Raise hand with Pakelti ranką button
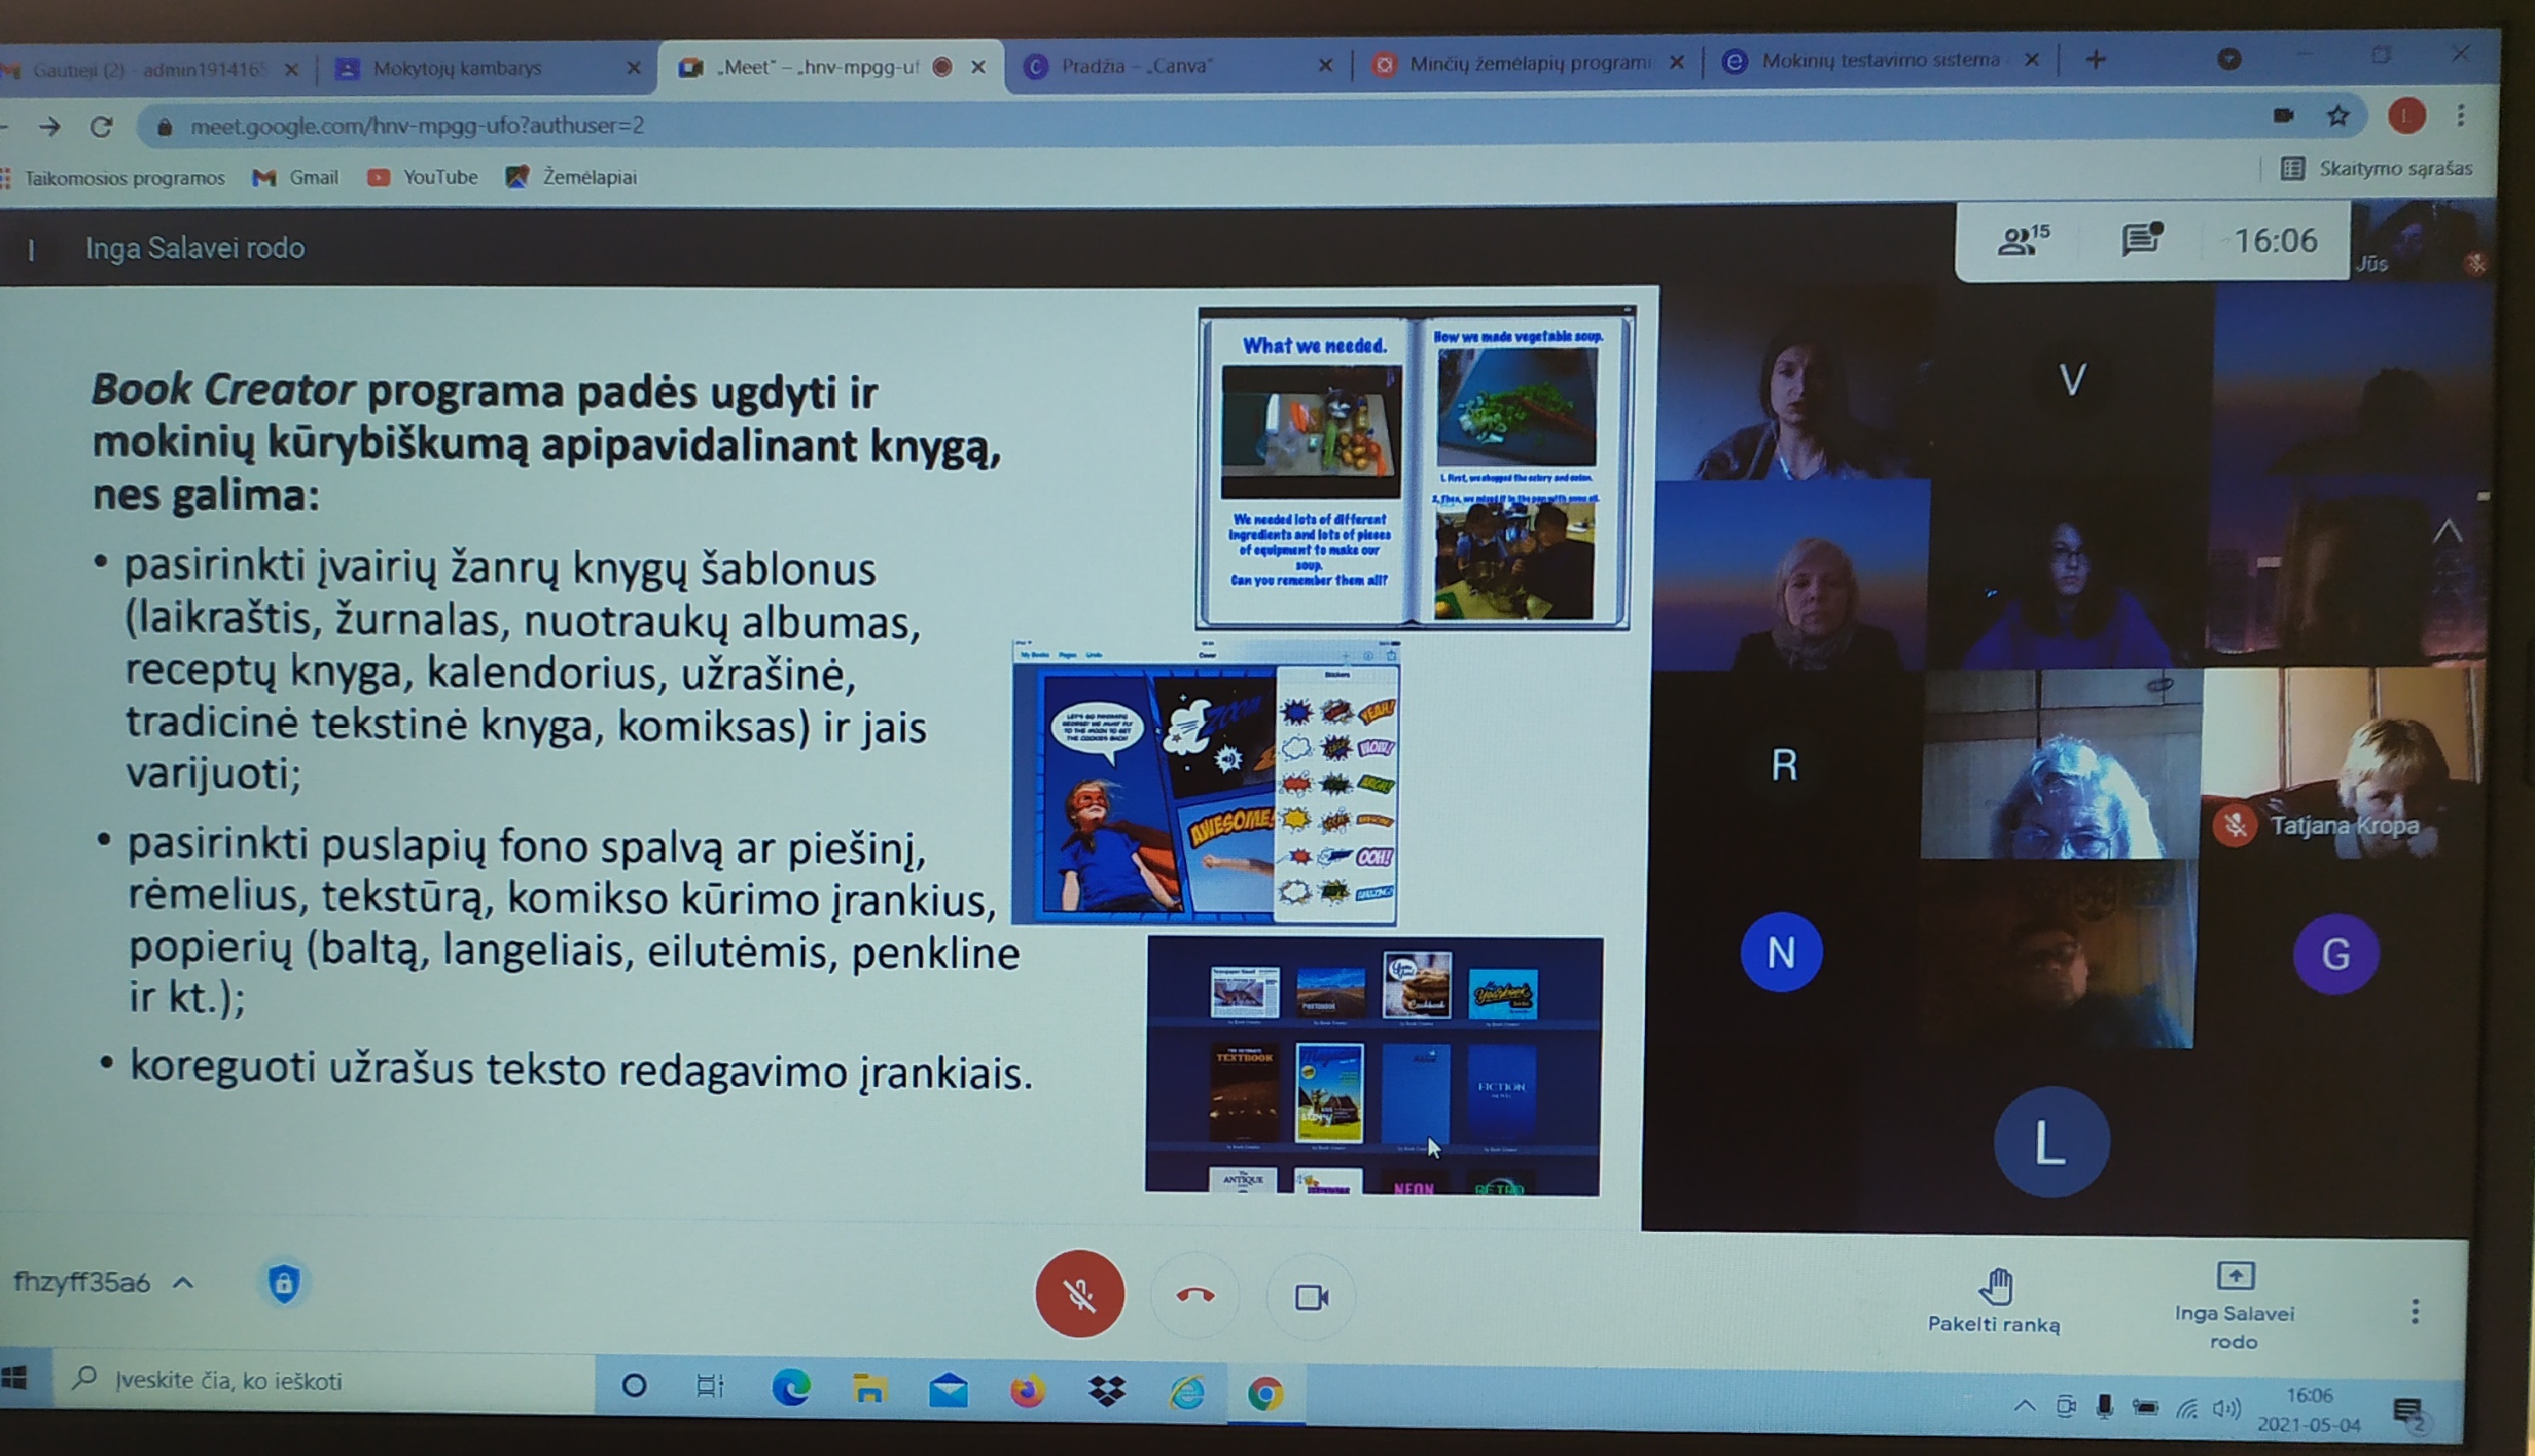Screen dimensions: 2535x1456 tap(1995, 1301)
